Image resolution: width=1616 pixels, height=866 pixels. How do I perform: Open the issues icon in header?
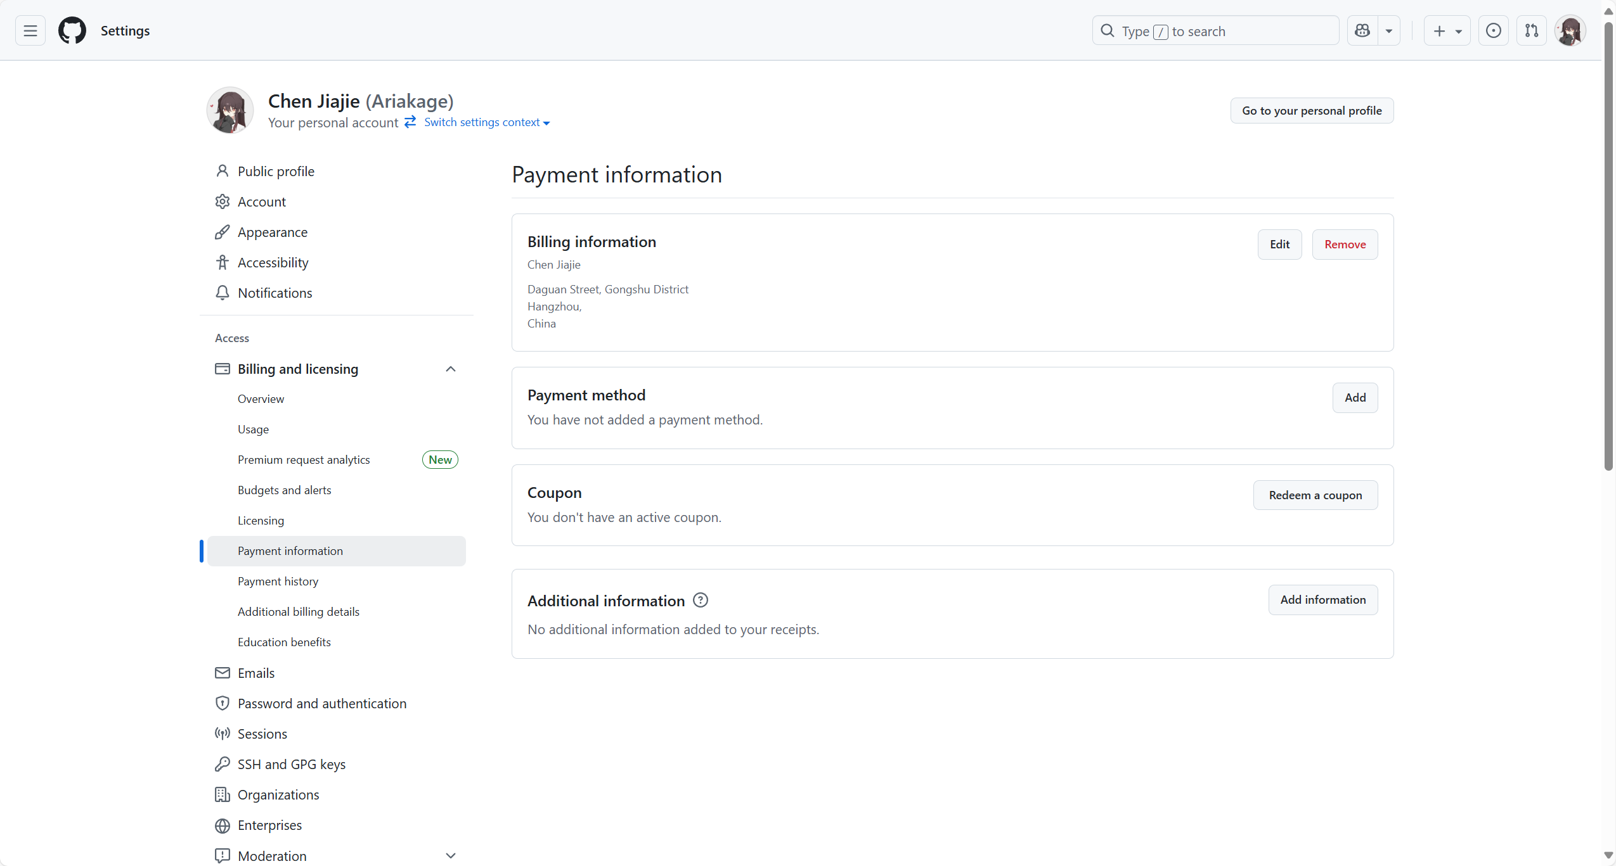[x=1493, y=30]
